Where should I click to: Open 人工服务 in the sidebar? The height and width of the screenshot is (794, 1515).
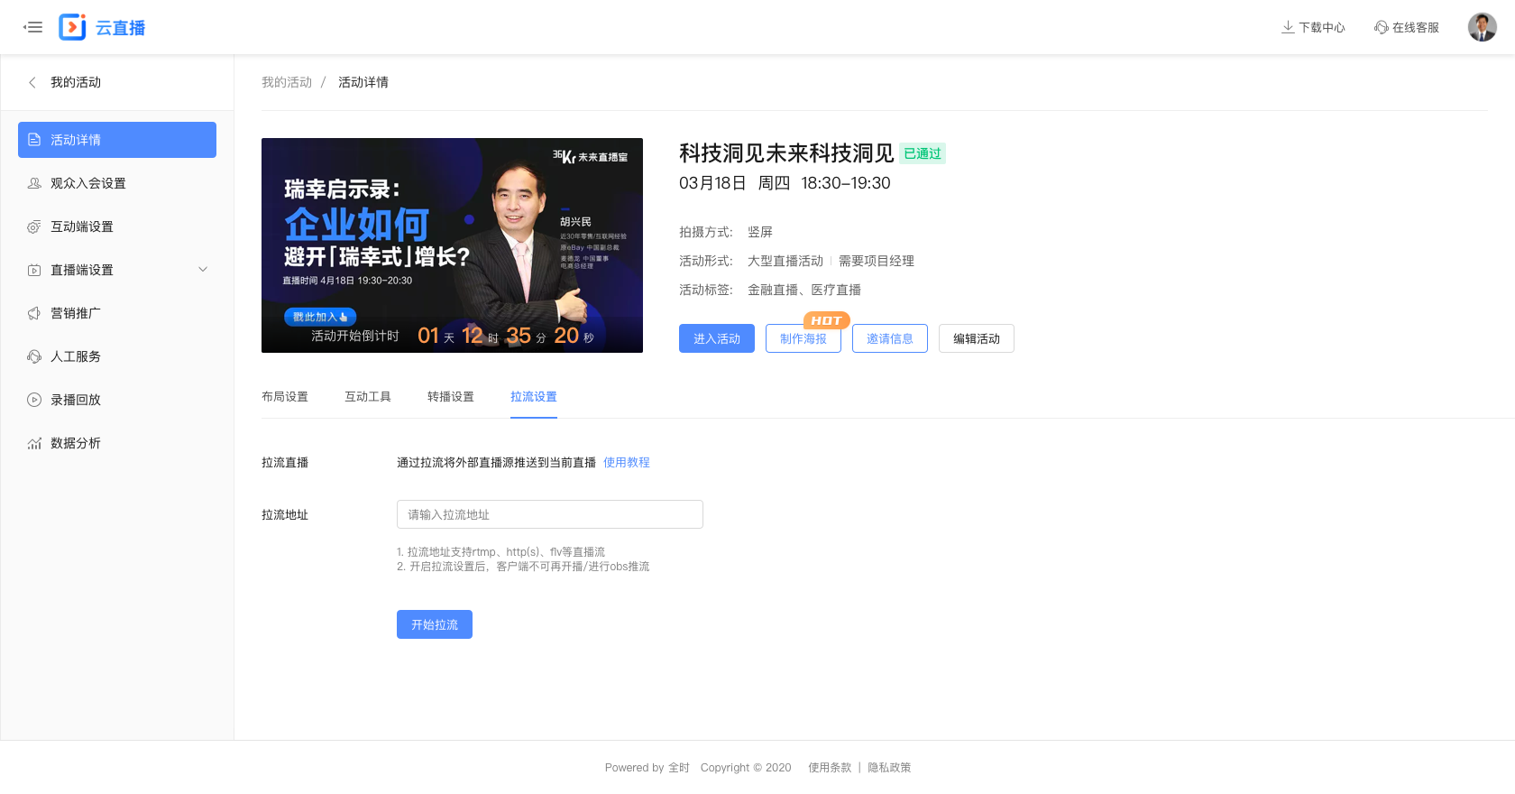pos(76,356)
